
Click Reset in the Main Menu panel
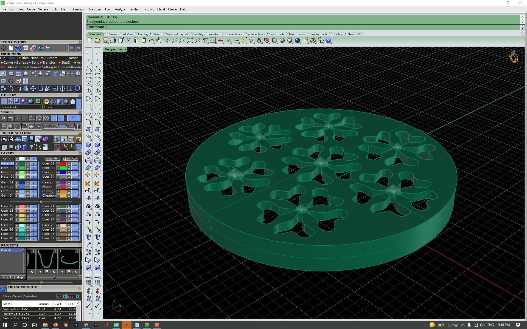coord(73,58)
